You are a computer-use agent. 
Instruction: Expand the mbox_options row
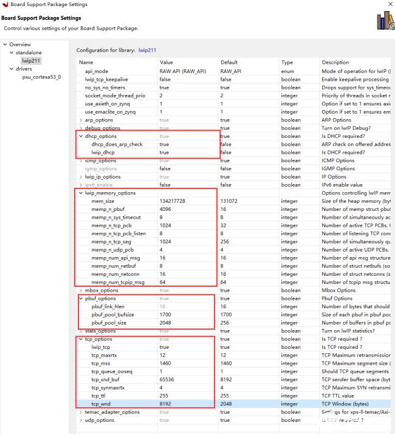click(81, 291)
